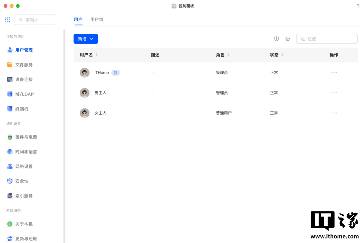Sort the list by 角色 column
Viewport: 364px width, 243px height.
pos(228,55)
